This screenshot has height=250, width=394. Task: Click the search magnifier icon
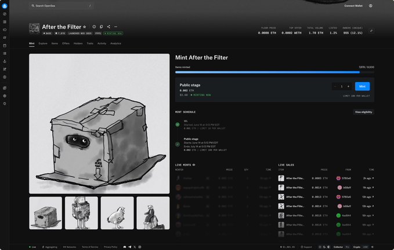(33, 6)
